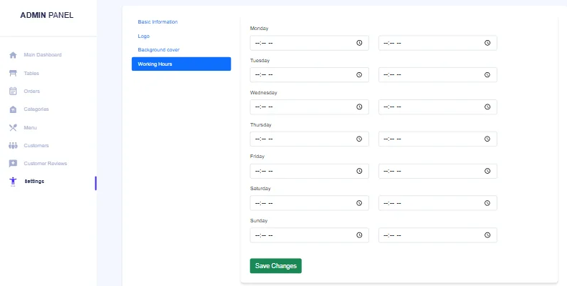Open the Background cover tab

coord(158,50)
